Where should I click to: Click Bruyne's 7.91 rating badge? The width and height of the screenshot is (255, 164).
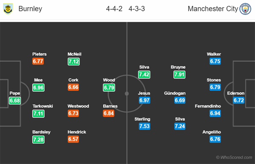pyautogui.click(x=179, y=75)
